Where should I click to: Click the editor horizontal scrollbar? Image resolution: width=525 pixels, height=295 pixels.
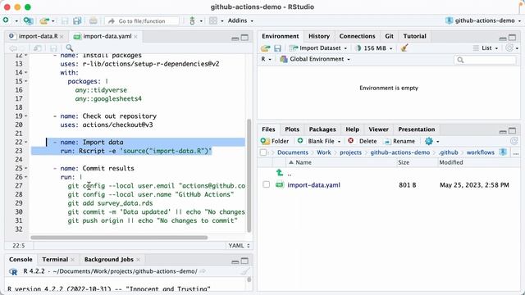119,238
